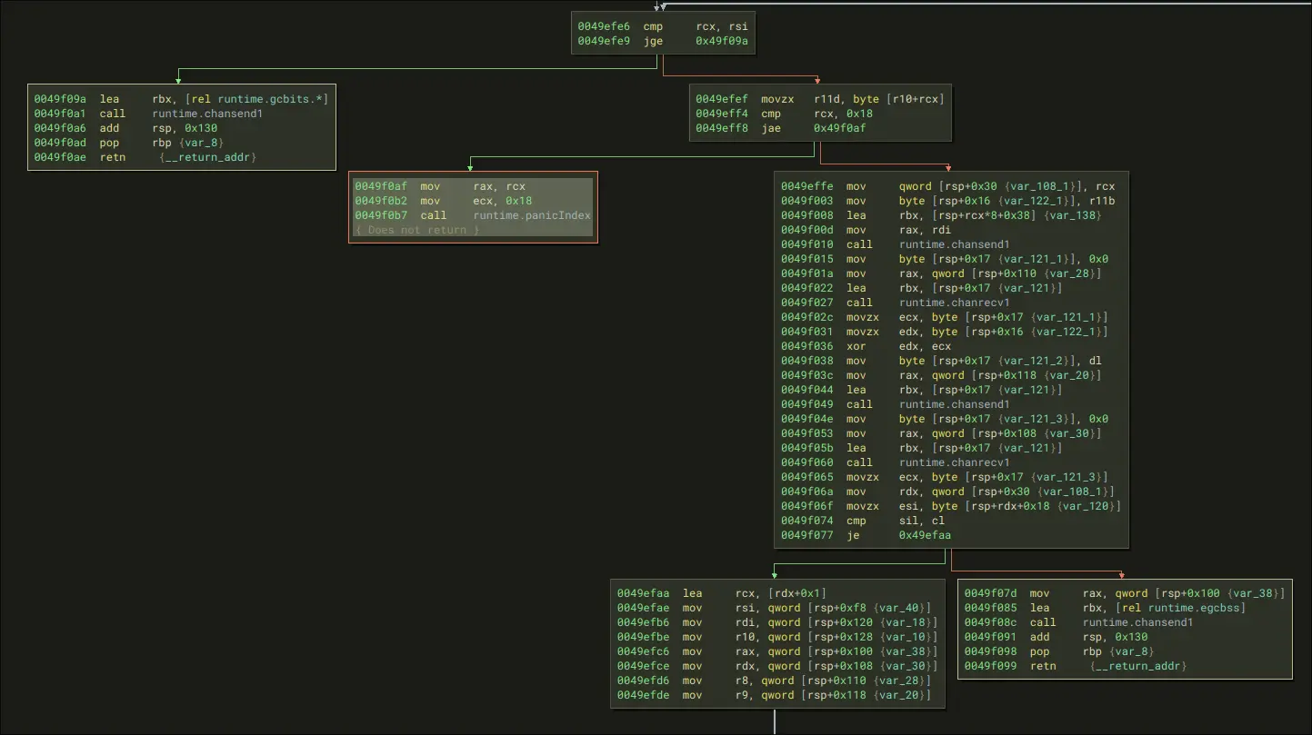Click the jge target address 0x49f09a
Screen dimensions: 1312x735
[x=723, y=41]
